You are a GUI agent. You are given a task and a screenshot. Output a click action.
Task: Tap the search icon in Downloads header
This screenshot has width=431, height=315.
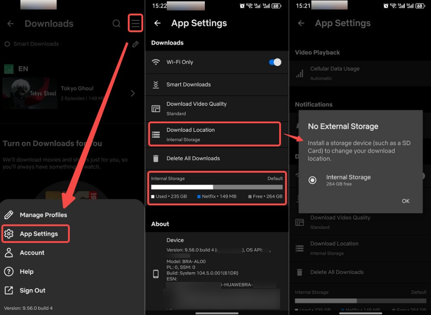point(116,24)
